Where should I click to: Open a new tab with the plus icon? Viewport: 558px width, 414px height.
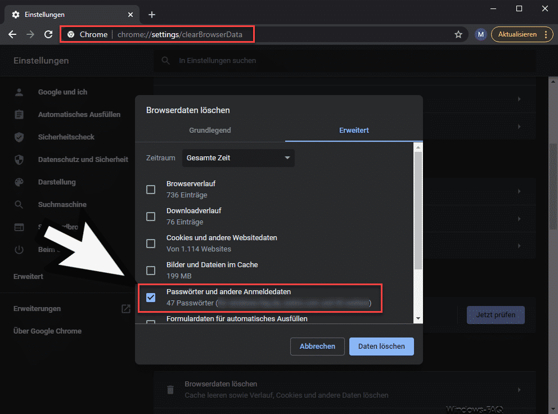152,15
